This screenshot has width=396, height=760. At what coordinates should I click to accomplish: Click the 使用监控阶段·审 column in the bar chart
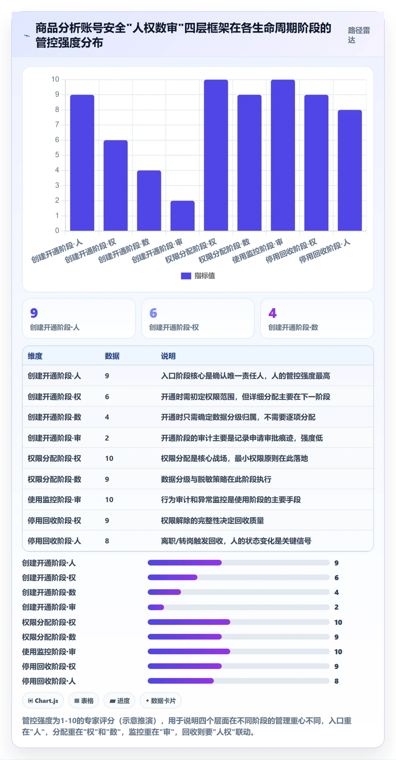pyautogui.click(x=283, y=155)
